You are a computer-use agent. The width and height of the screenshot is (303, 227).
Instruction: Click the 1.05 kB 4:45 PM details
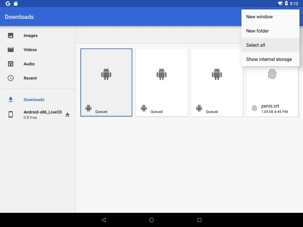coord(274,111)
